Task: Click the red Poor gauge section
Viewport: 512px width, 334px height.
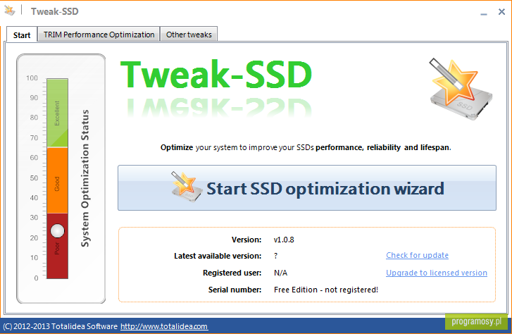Action: [x=57, y=246]
